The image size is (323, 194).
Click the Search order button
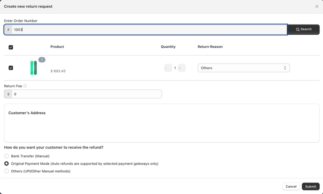(x=304, y=29)
